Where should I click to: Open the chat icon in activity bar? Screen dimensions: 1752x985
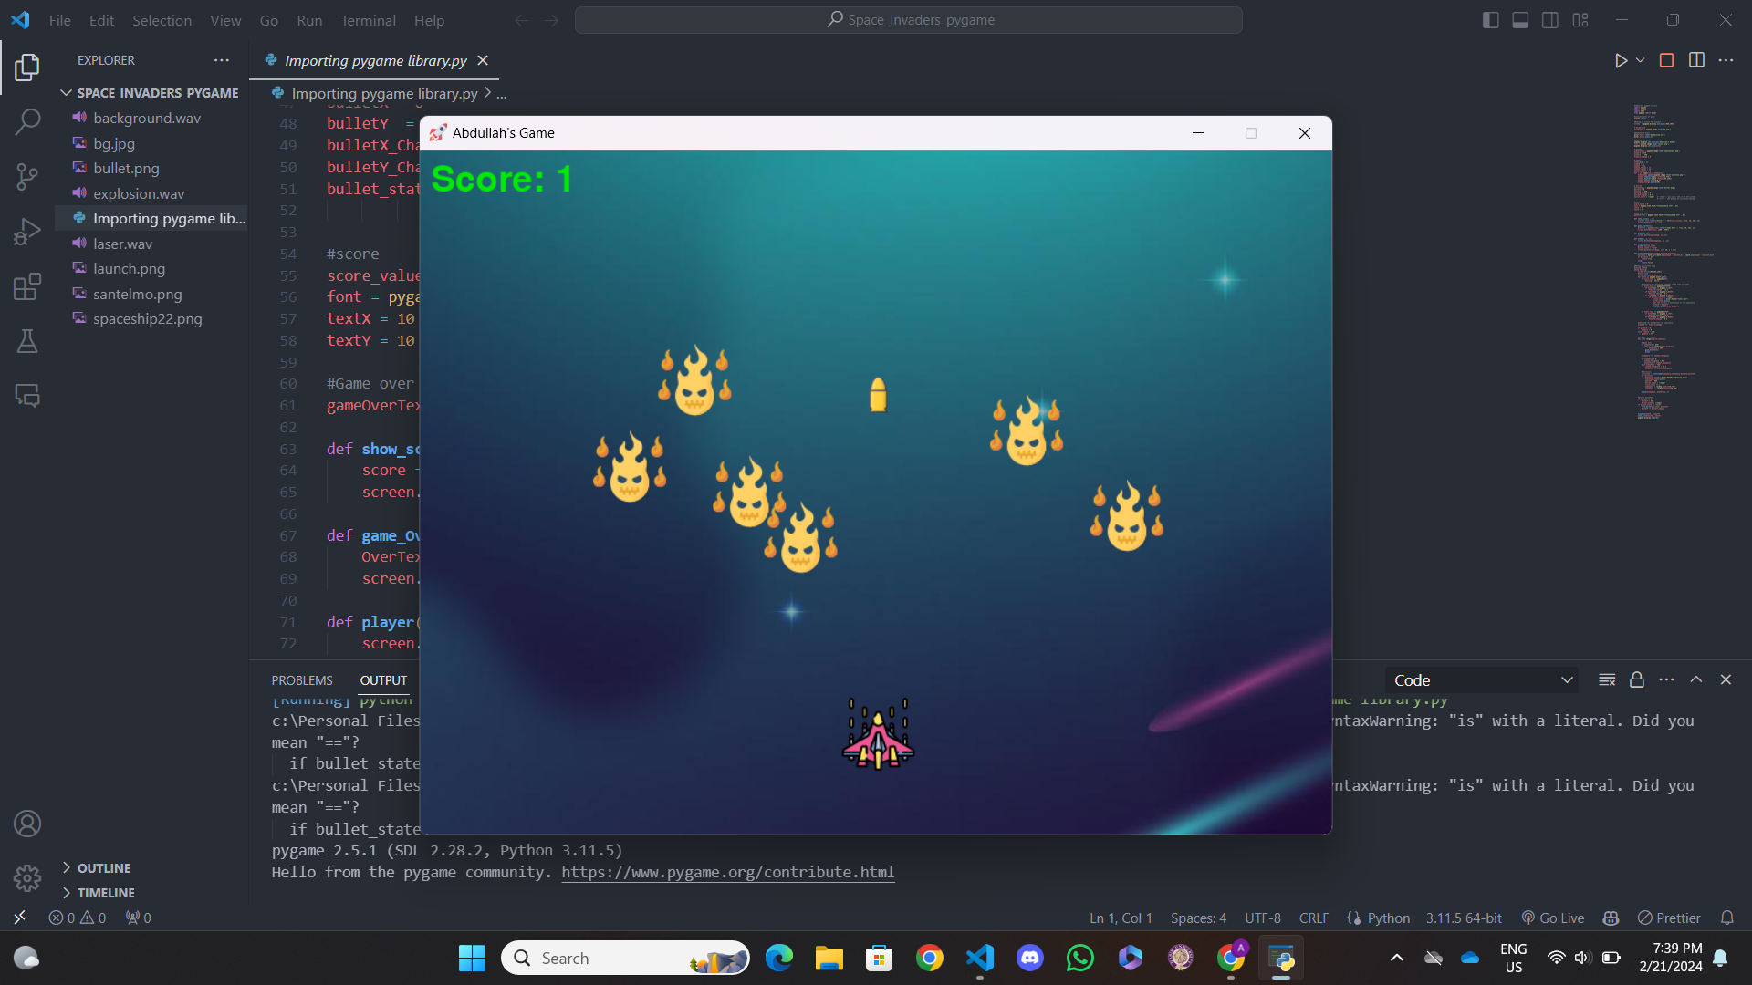tap(27, 396)
